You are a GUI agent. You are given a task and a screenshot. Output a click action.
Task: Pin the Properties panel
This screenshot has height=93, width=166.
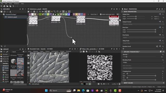(157, 9)
